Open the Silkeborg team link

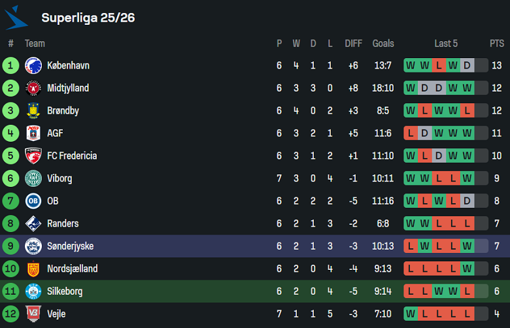65,291
